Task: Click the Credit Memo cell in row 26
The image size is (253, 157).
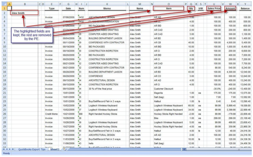Action: click(51, 114)
